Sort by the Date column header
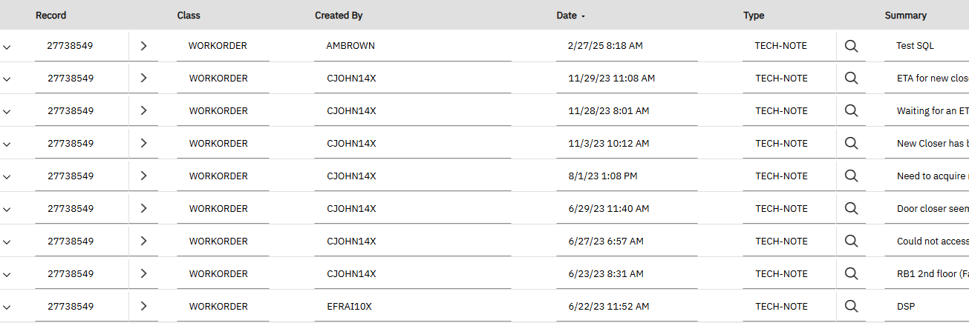This screenshot has width=969, height=323. 567,16
